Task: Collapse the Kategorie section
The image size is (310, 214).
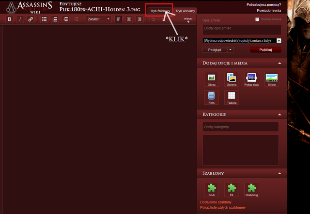Action: 279,115
